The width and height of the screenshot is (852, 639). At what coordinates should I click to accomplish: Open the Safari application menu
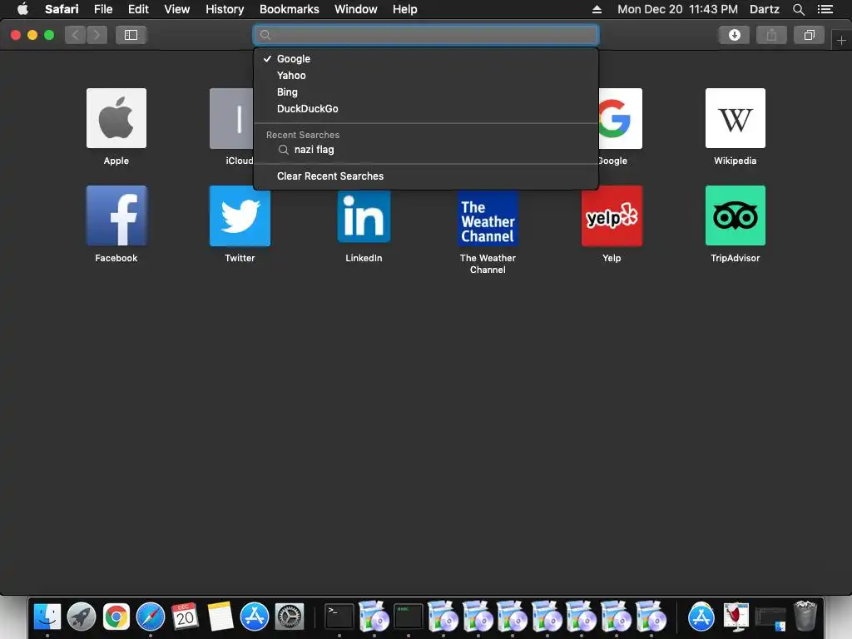tap(62, 9)
